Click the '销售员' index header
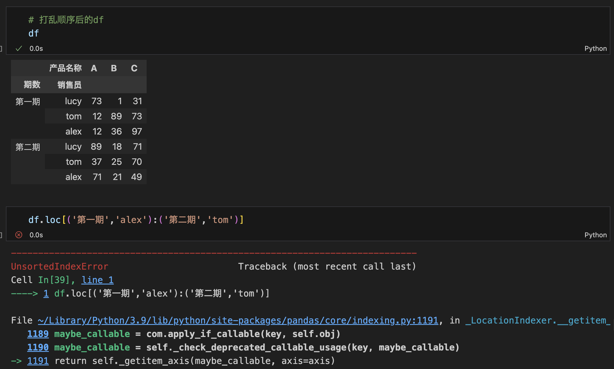This screenshot has height=369, width=614. click(x=69, y=85)
